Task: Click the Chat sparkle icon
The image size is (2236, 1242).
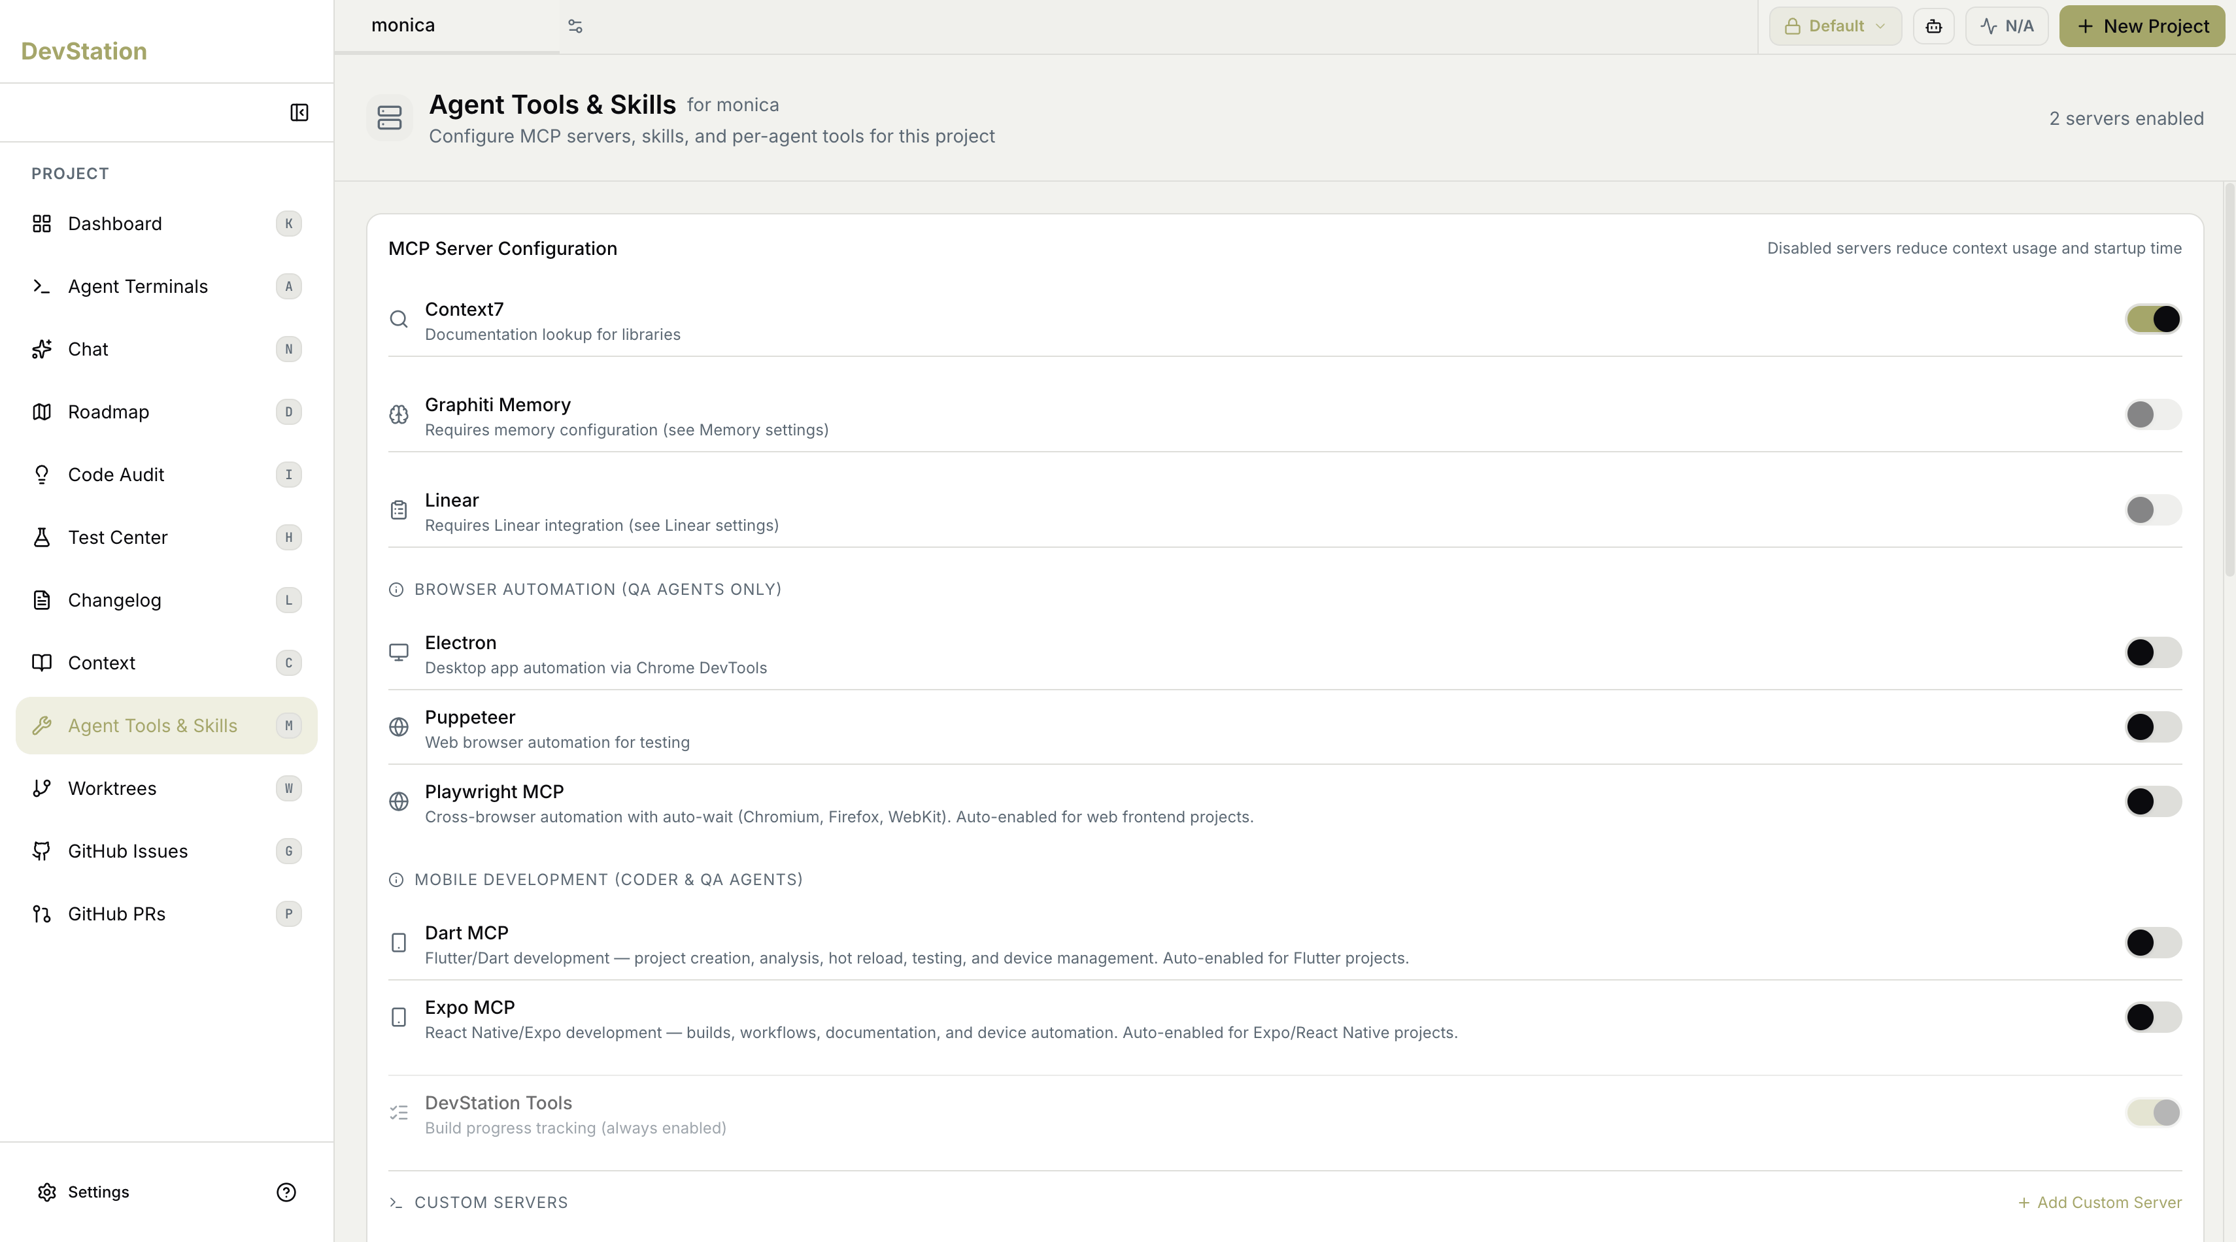Action: point(42,349)
